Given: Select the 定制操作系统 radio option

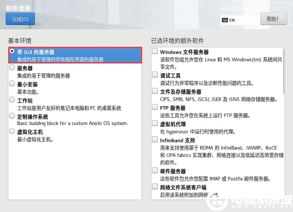Looking at the screenshot, I should point(12,116).
